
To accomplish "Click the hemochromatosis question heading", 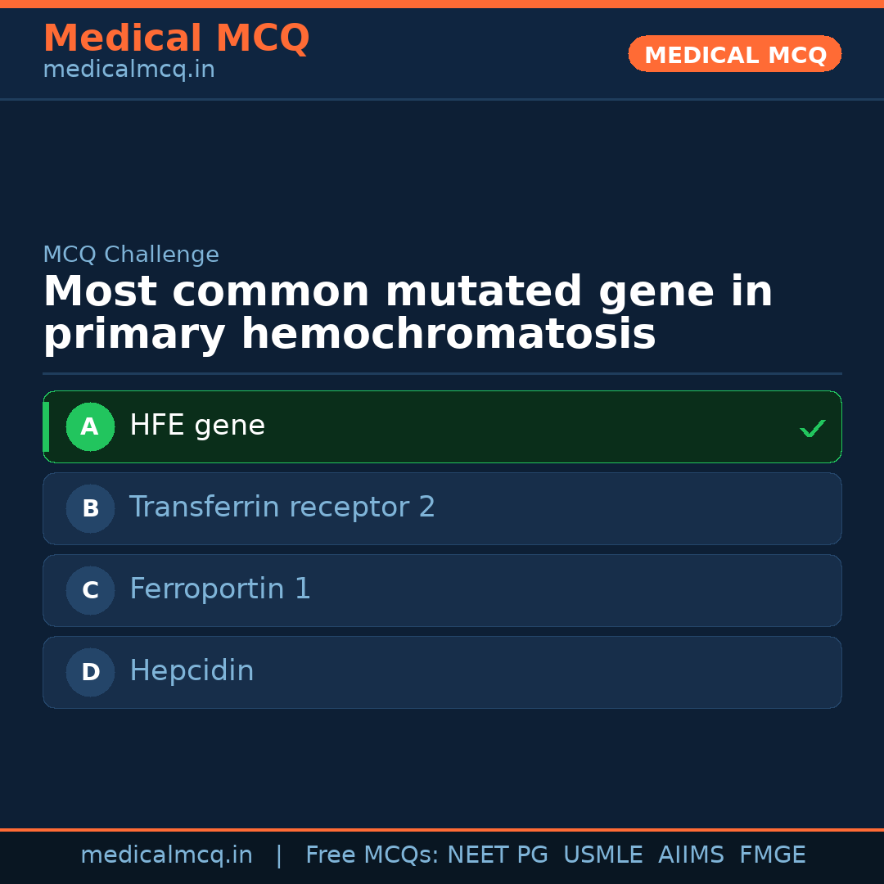I will 408,313.
